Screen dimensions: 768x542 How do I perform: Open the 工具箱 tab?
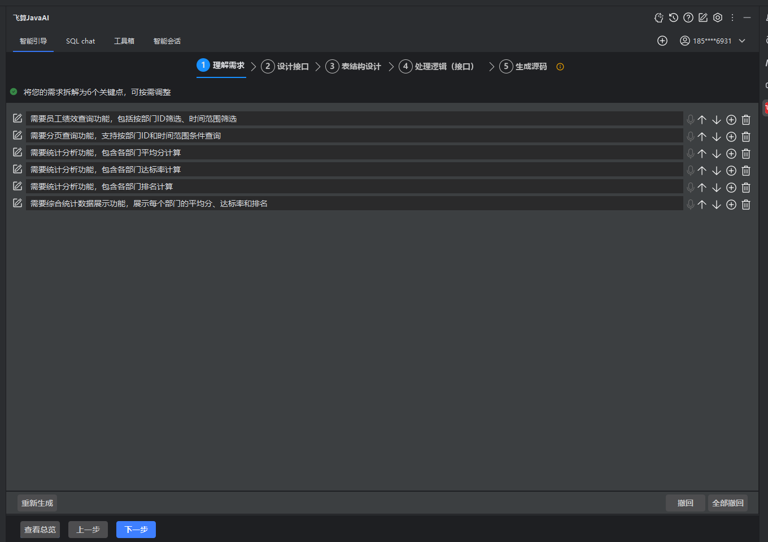124,41
